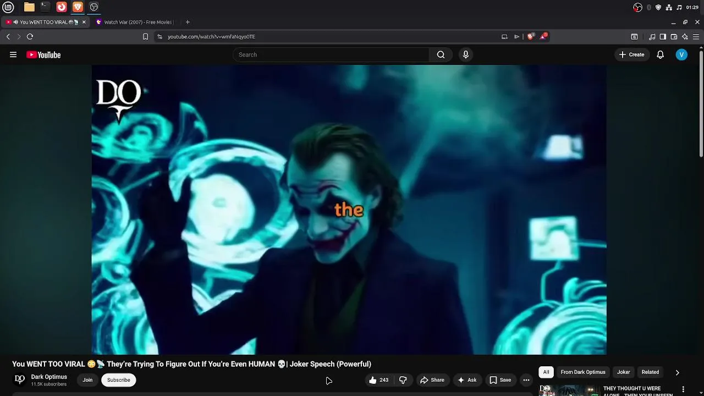Click the cast-to-device icon in address bar

[x=504, y=36]
